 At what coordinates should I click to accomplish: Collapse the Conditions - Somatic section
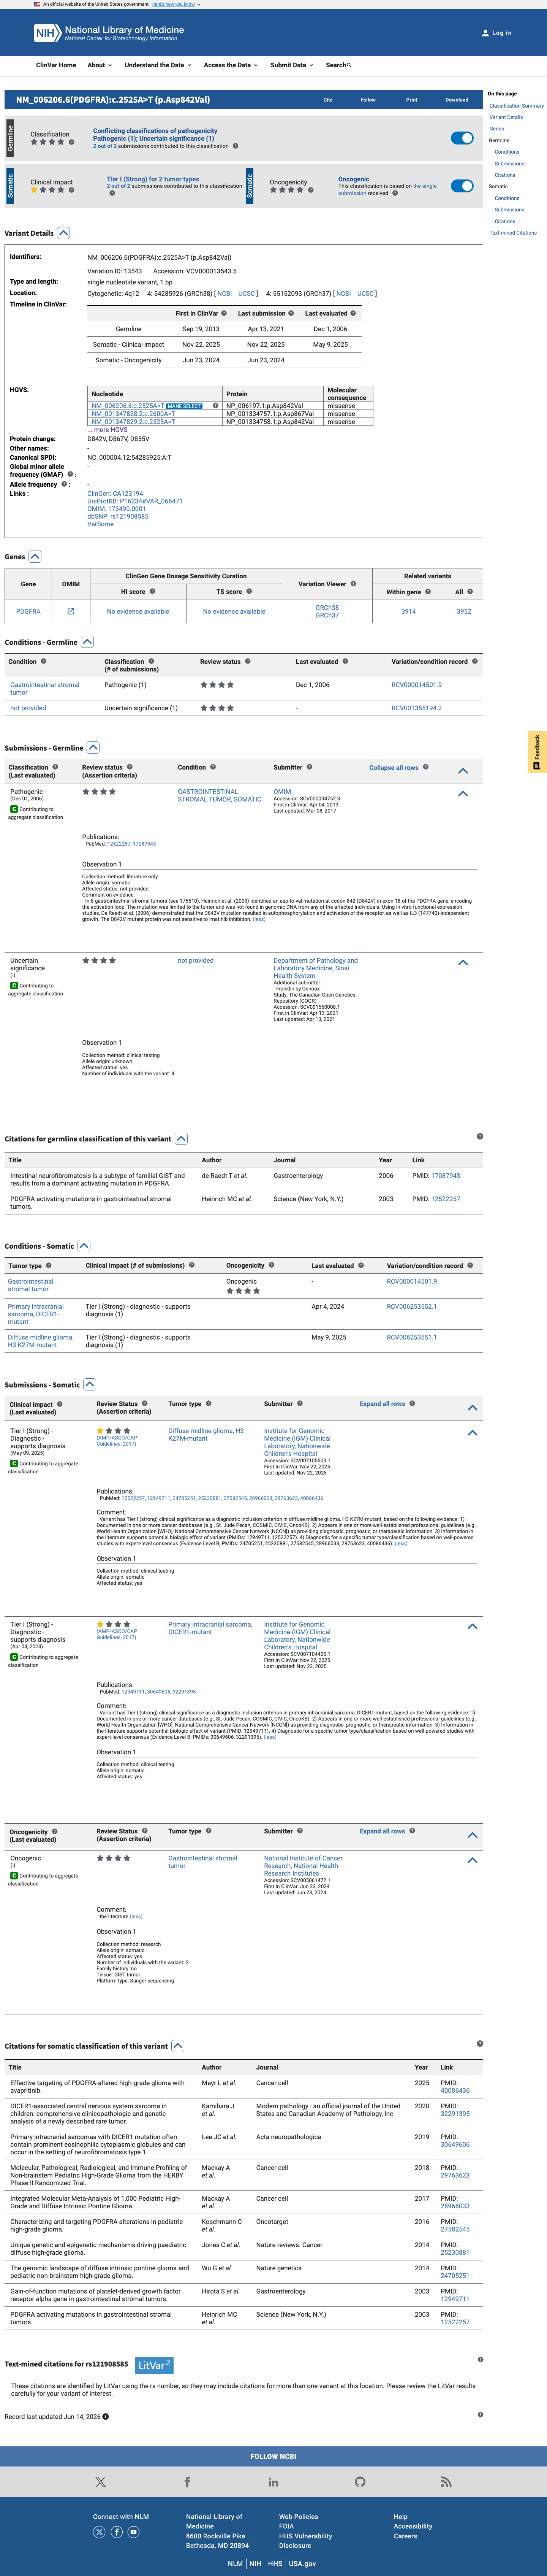tap(84, 1246)
